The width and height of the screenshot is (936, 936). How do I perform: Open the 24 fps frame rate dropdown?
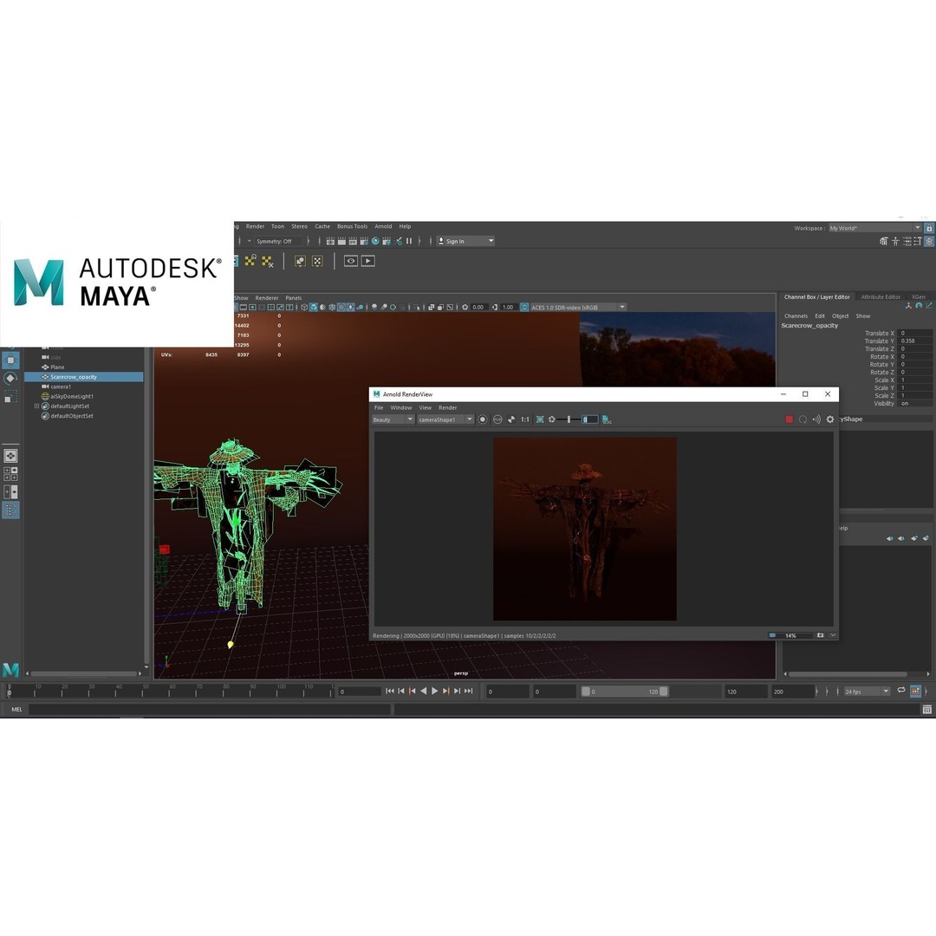[868, 692]
